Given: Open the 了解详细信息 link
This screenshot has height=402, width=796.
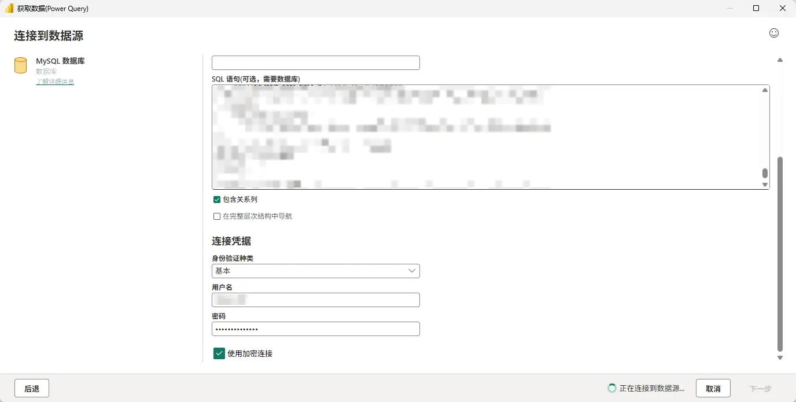Looking at the screenshot, I should pos(55,82).
